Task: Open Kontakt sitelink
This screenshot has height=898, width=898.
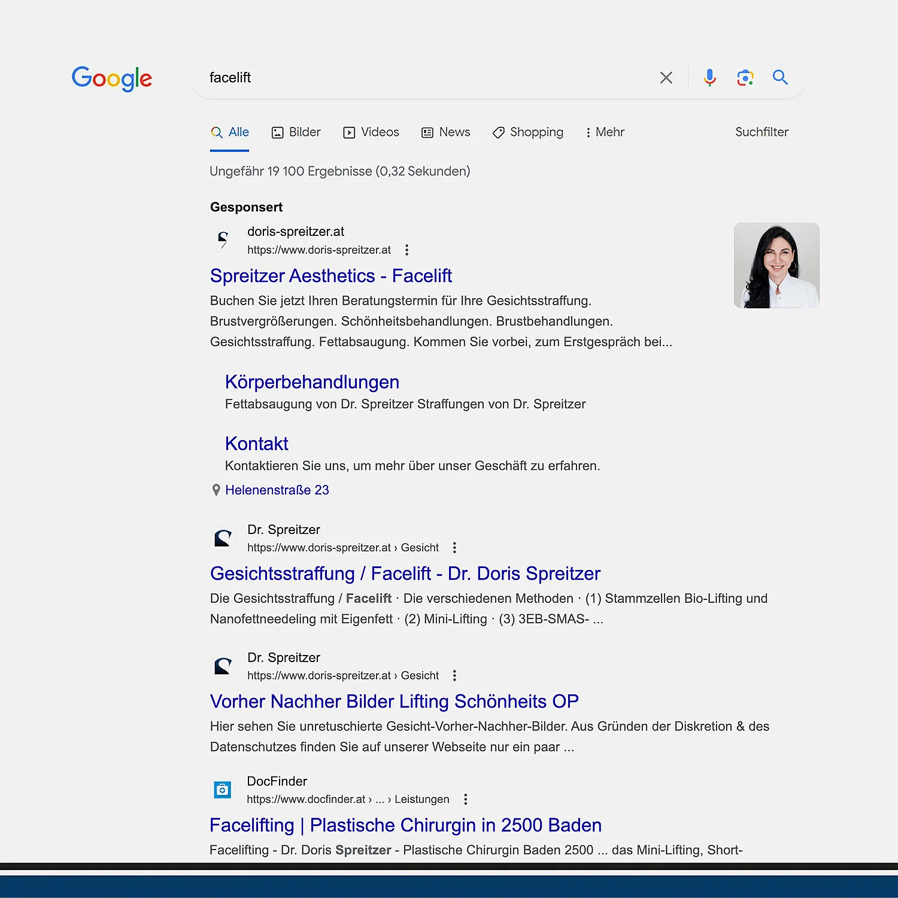Action: 256,444
